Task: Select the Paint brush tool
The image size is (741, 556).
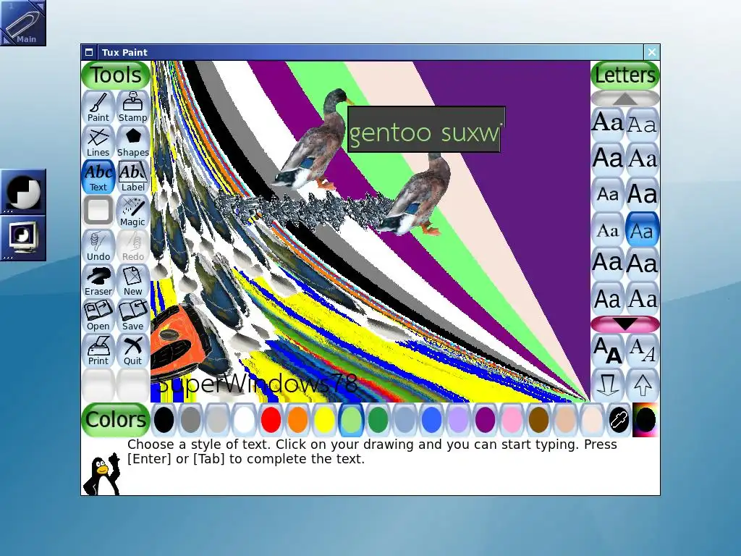Action: coord(98,107)
